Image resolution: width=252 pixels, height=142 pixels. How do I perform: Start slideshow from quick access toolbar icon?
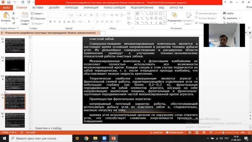[29, 2]
